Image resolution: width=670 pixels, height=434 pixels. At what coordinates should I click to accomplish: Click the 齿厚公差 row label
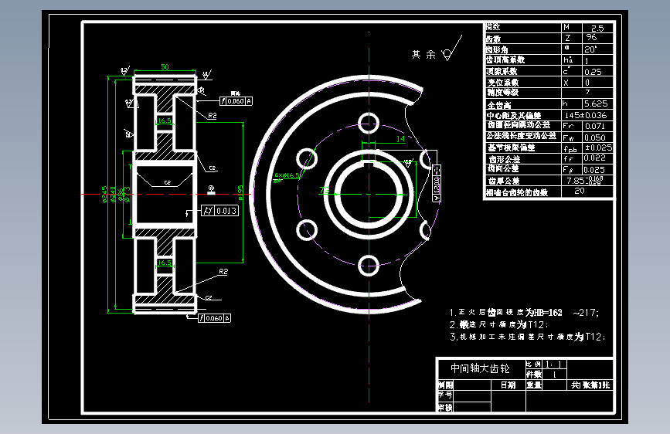click(x=504, y=181)
